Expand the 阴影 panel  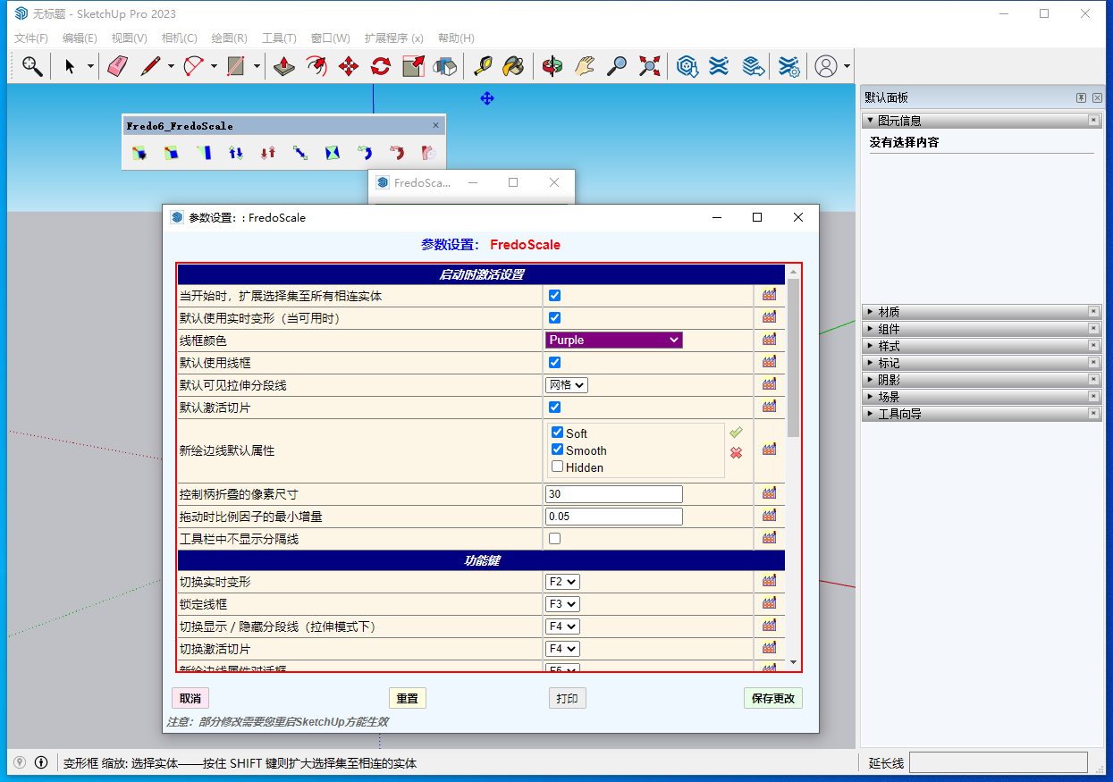pyautogui.click(x=982, y=380)
